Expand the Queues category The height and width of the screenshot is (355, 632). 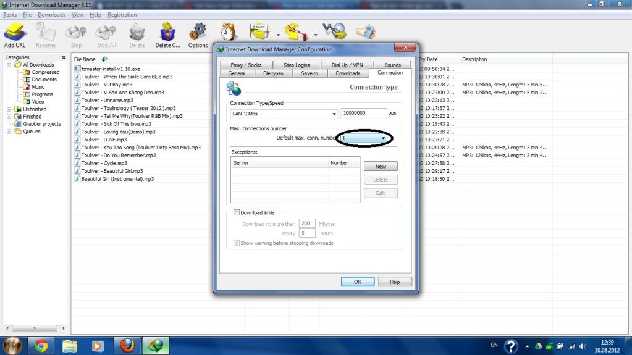click(9, 132)
